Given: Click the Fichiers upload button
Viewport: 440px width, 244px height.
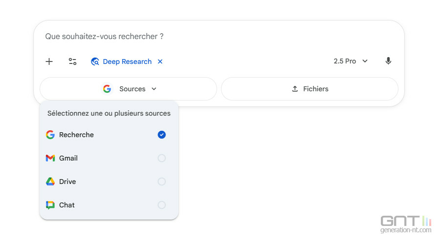Looking at the screenshot, I should tap(309, 89).
